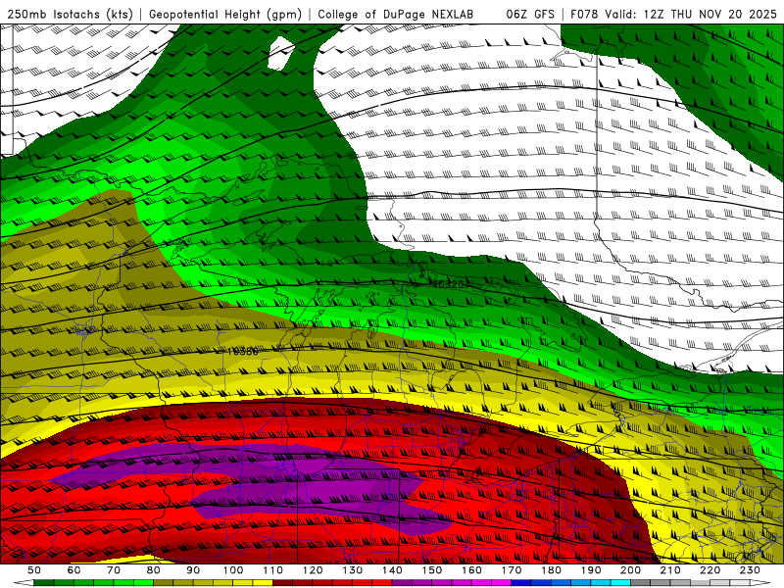
Task: Click the 130 value on the color scale
Action: point(353,570)
